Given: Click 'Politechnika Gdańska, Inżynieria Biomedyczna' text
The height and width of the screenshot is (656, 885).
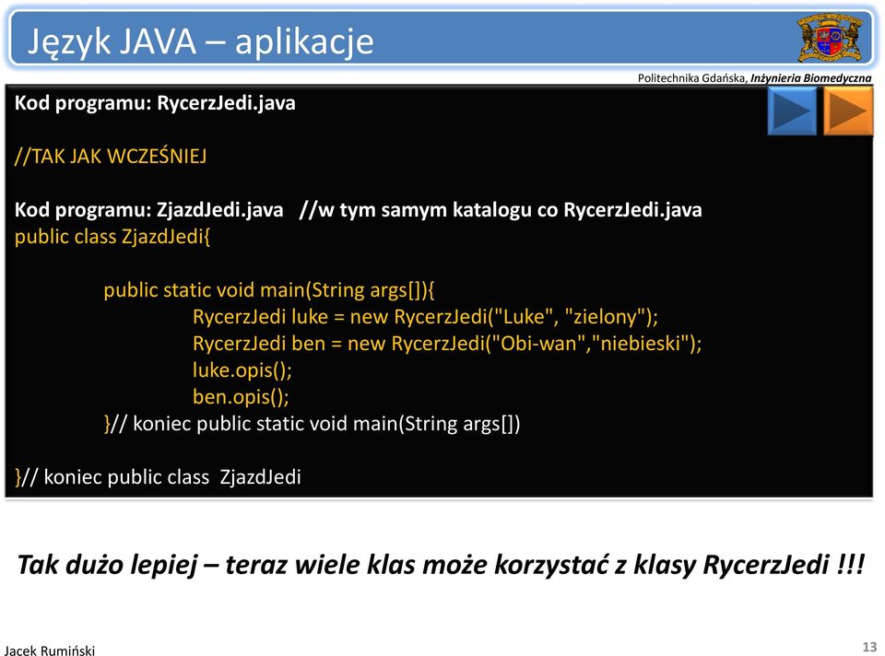Looking at the screenshot, I should (x=755, y=77).
